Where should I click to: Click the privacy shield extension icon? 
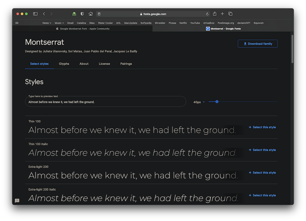pyautogui.click(x=82, y=13)
